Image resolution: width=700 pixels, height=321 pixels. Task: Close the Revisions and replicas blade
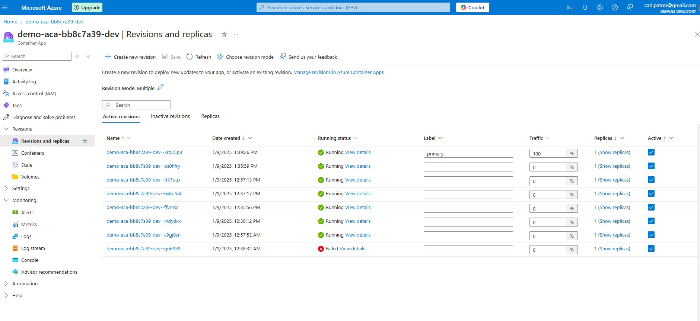[697, 34]
